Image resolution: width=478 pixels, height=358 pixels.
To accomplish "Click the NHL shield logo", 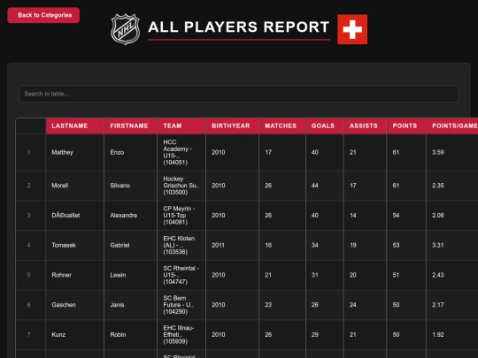I will click(x=126, y=29).
